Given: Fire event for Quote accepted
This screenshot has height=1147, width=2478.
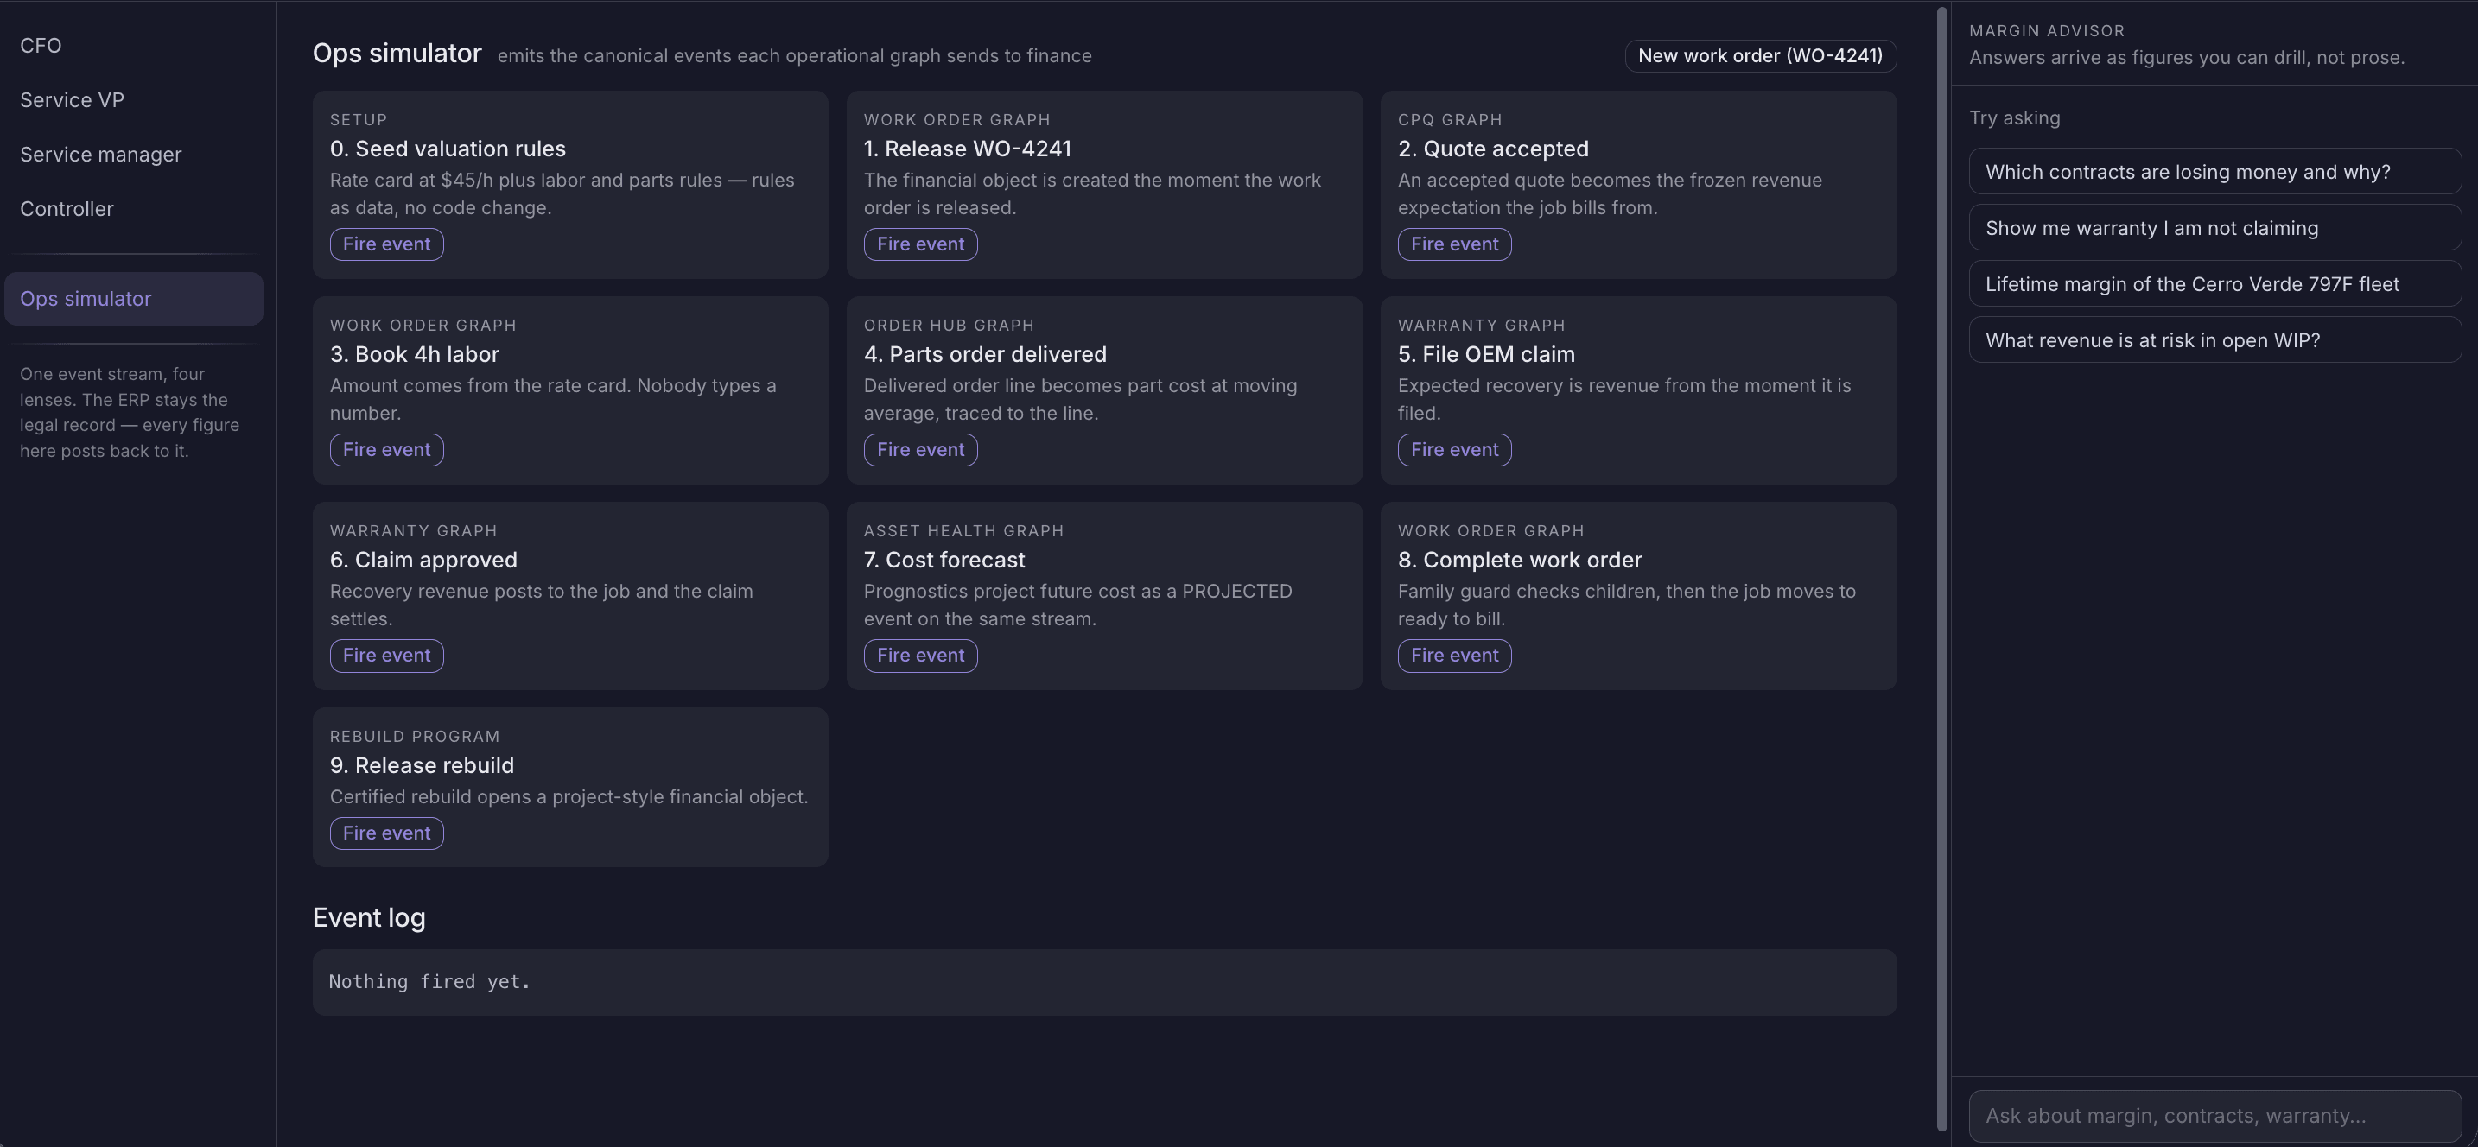Looking at the screenshot, I should click(x=1454, y=244).
